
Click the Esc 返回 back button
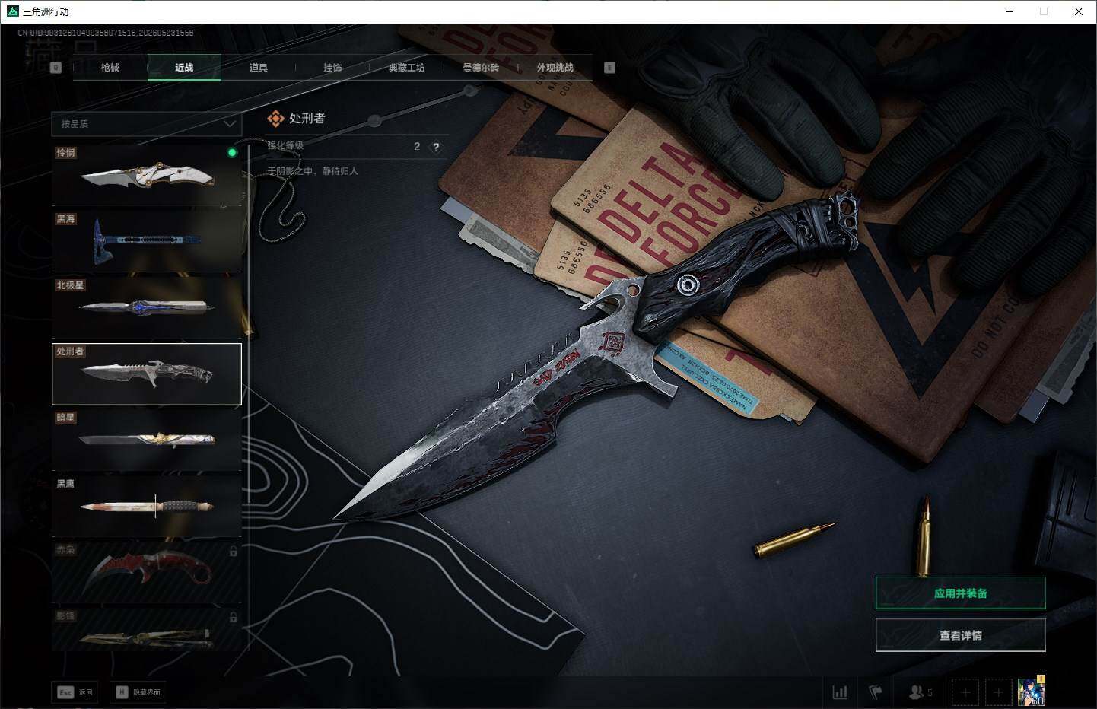[x=75, y=692]
